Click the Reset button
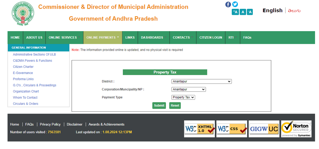The height and width of the screenshot is (149, 319). point(175,106)
